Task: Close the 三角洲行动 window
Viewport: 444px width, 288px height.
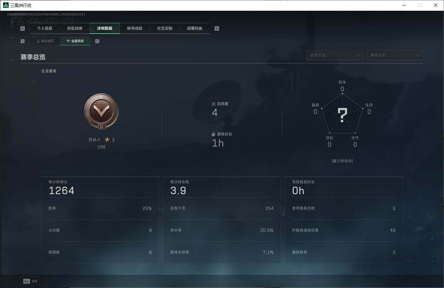Action: click(x=436, y=5)
